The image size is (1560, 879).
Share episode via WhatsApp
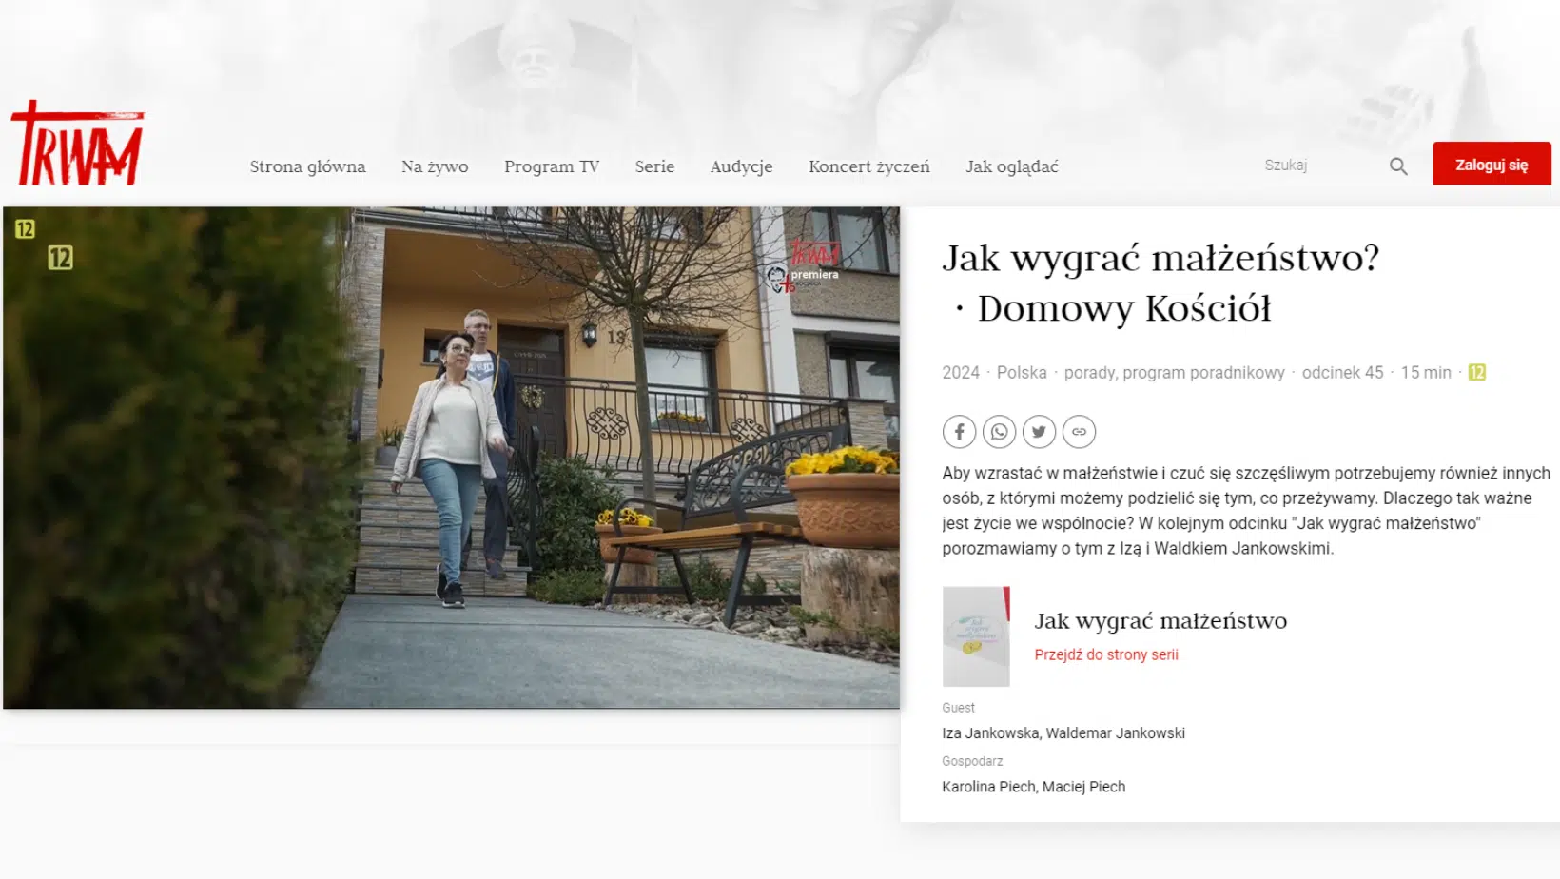click(x=999, y=432)
